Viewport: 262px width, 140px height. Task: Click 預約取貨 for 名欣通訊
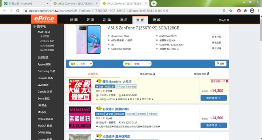pyautogui.click(x=214, y=125)
